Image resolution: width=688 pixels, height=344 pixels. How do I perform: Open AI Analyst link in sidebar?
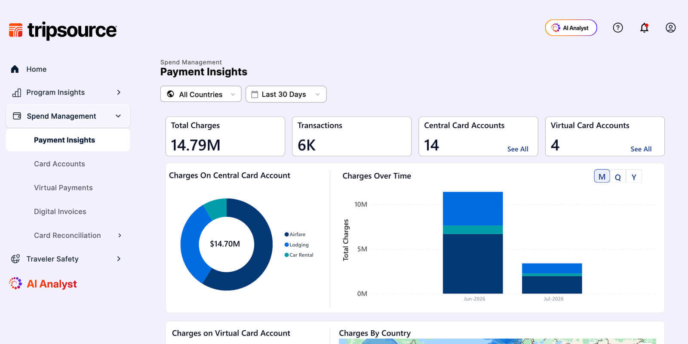tap(52, 284)
